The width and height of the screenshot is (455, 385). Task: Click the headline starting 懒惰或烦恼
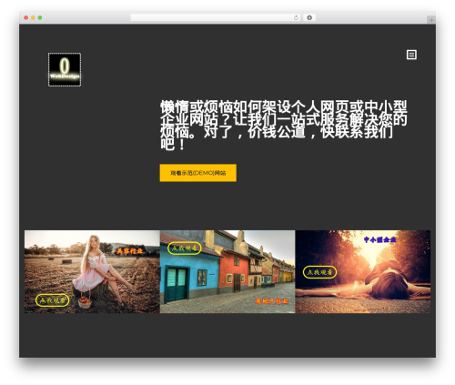point(284,125)
